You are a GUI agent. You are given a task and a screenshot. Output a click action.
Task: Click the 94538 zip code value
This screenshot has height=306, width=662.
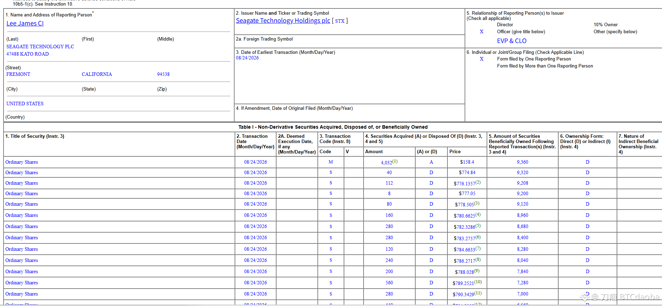[x=163, y=74]
